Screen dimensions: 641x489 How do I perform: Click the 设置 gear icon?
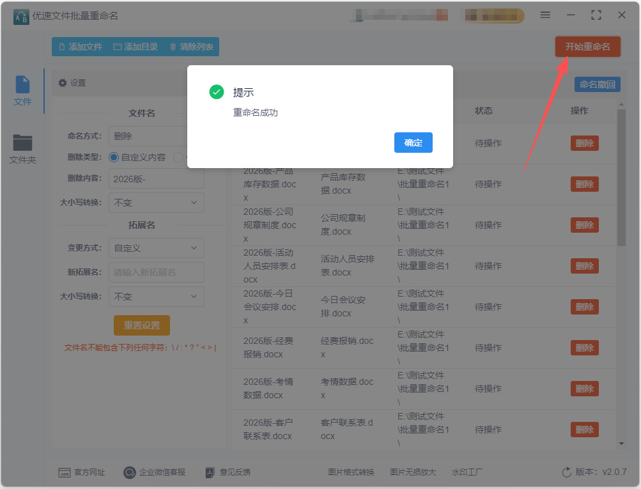pyautogui.click(x=63, y=83)
